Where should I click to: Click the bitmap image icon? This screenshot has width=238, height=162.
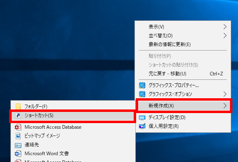click(x=18, y=136)
